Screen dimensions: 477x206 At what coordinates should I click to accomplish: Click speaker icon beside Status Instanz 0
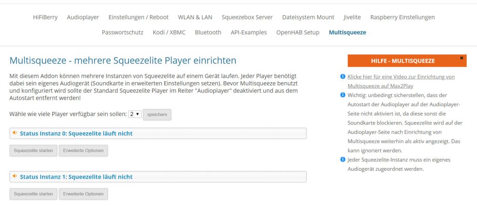(14, 133)
